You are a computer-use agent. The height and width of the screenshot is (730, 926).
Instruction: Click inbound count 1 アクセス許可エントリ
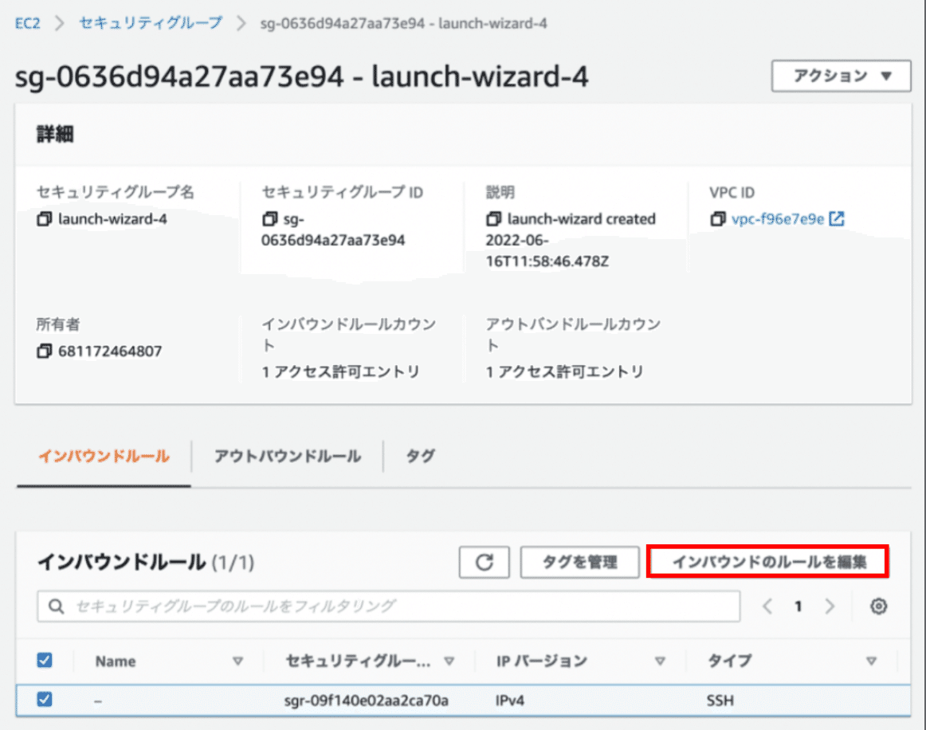click(341, 371)
